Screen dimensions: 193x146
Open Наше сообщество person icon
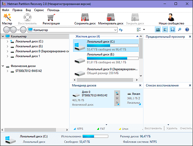(x=171, y=17)
